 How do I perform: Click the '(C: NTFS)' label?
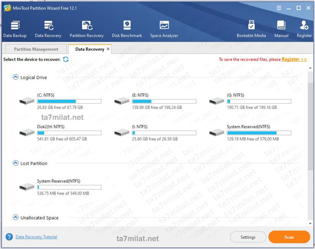46,95
